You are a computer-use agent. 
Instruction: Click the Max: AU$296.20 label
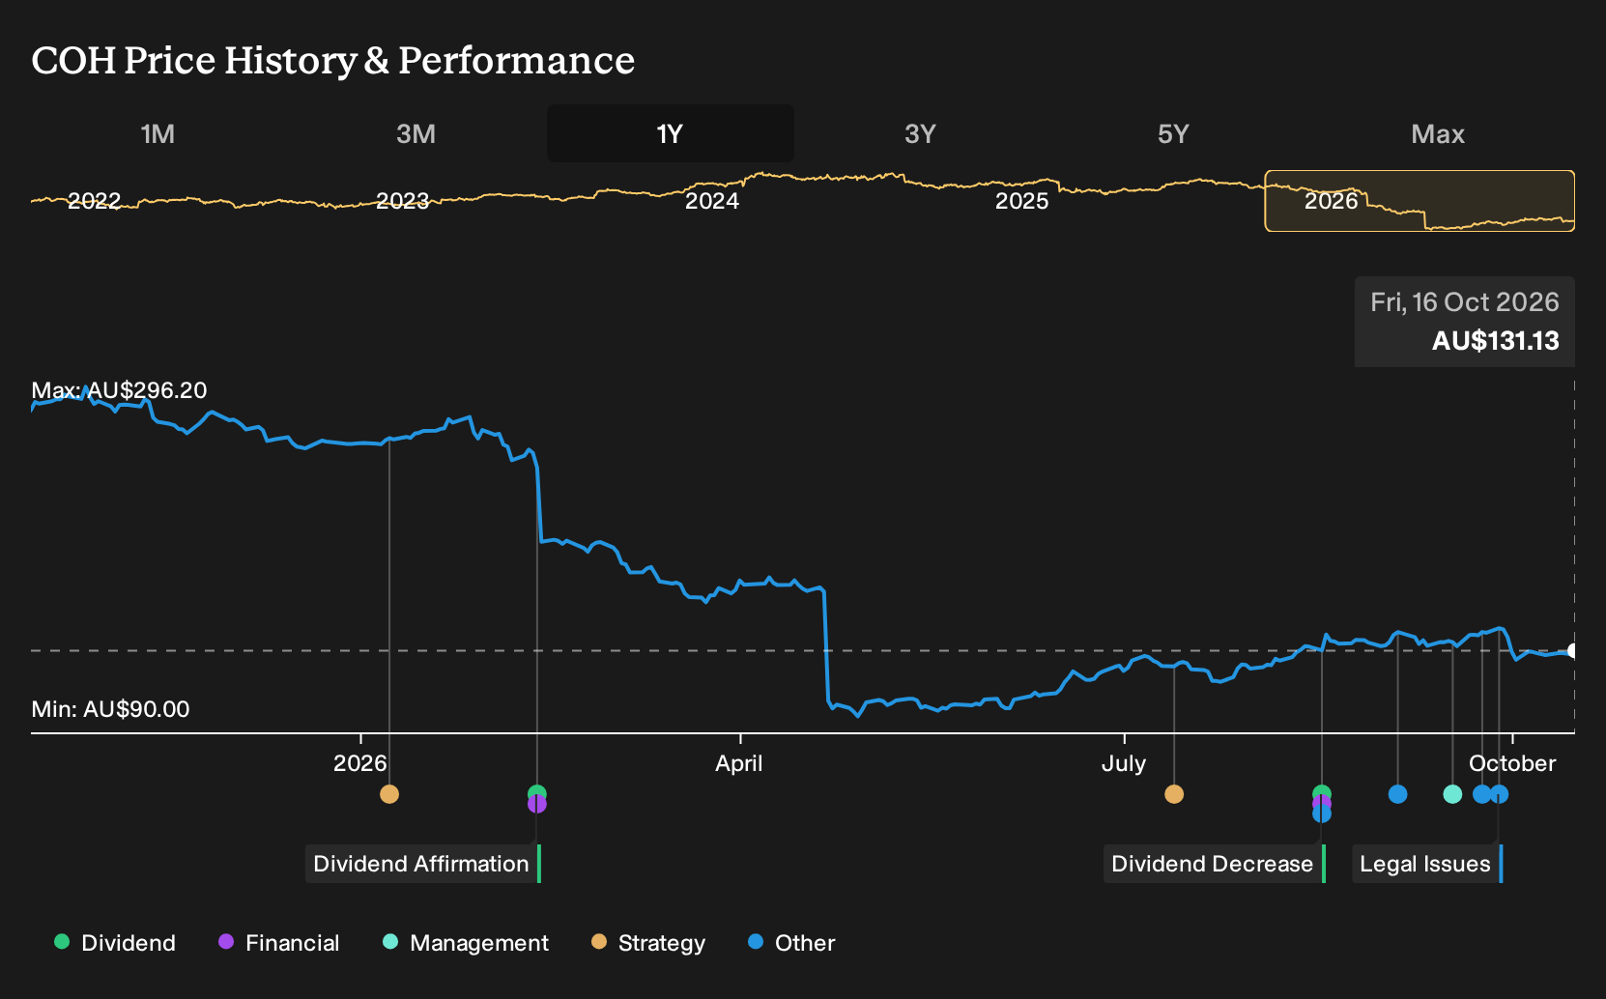[119, 390]
